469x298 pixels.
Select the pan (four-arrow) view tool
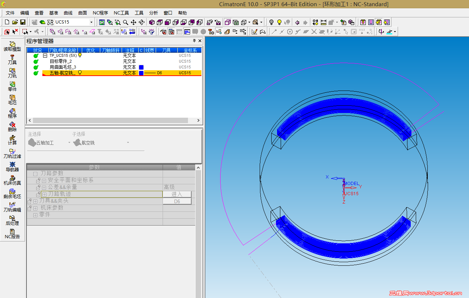click(x=133, y=22)
